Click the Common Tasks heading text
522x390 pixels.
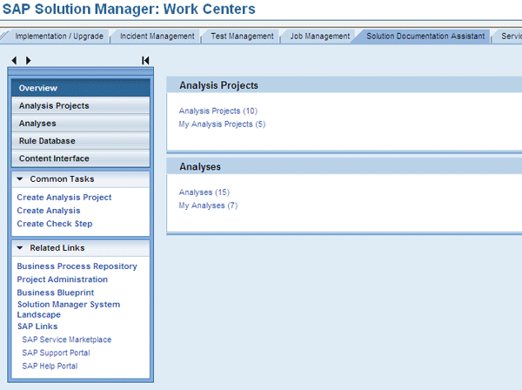pyautogui.click(x=62, y=178)
